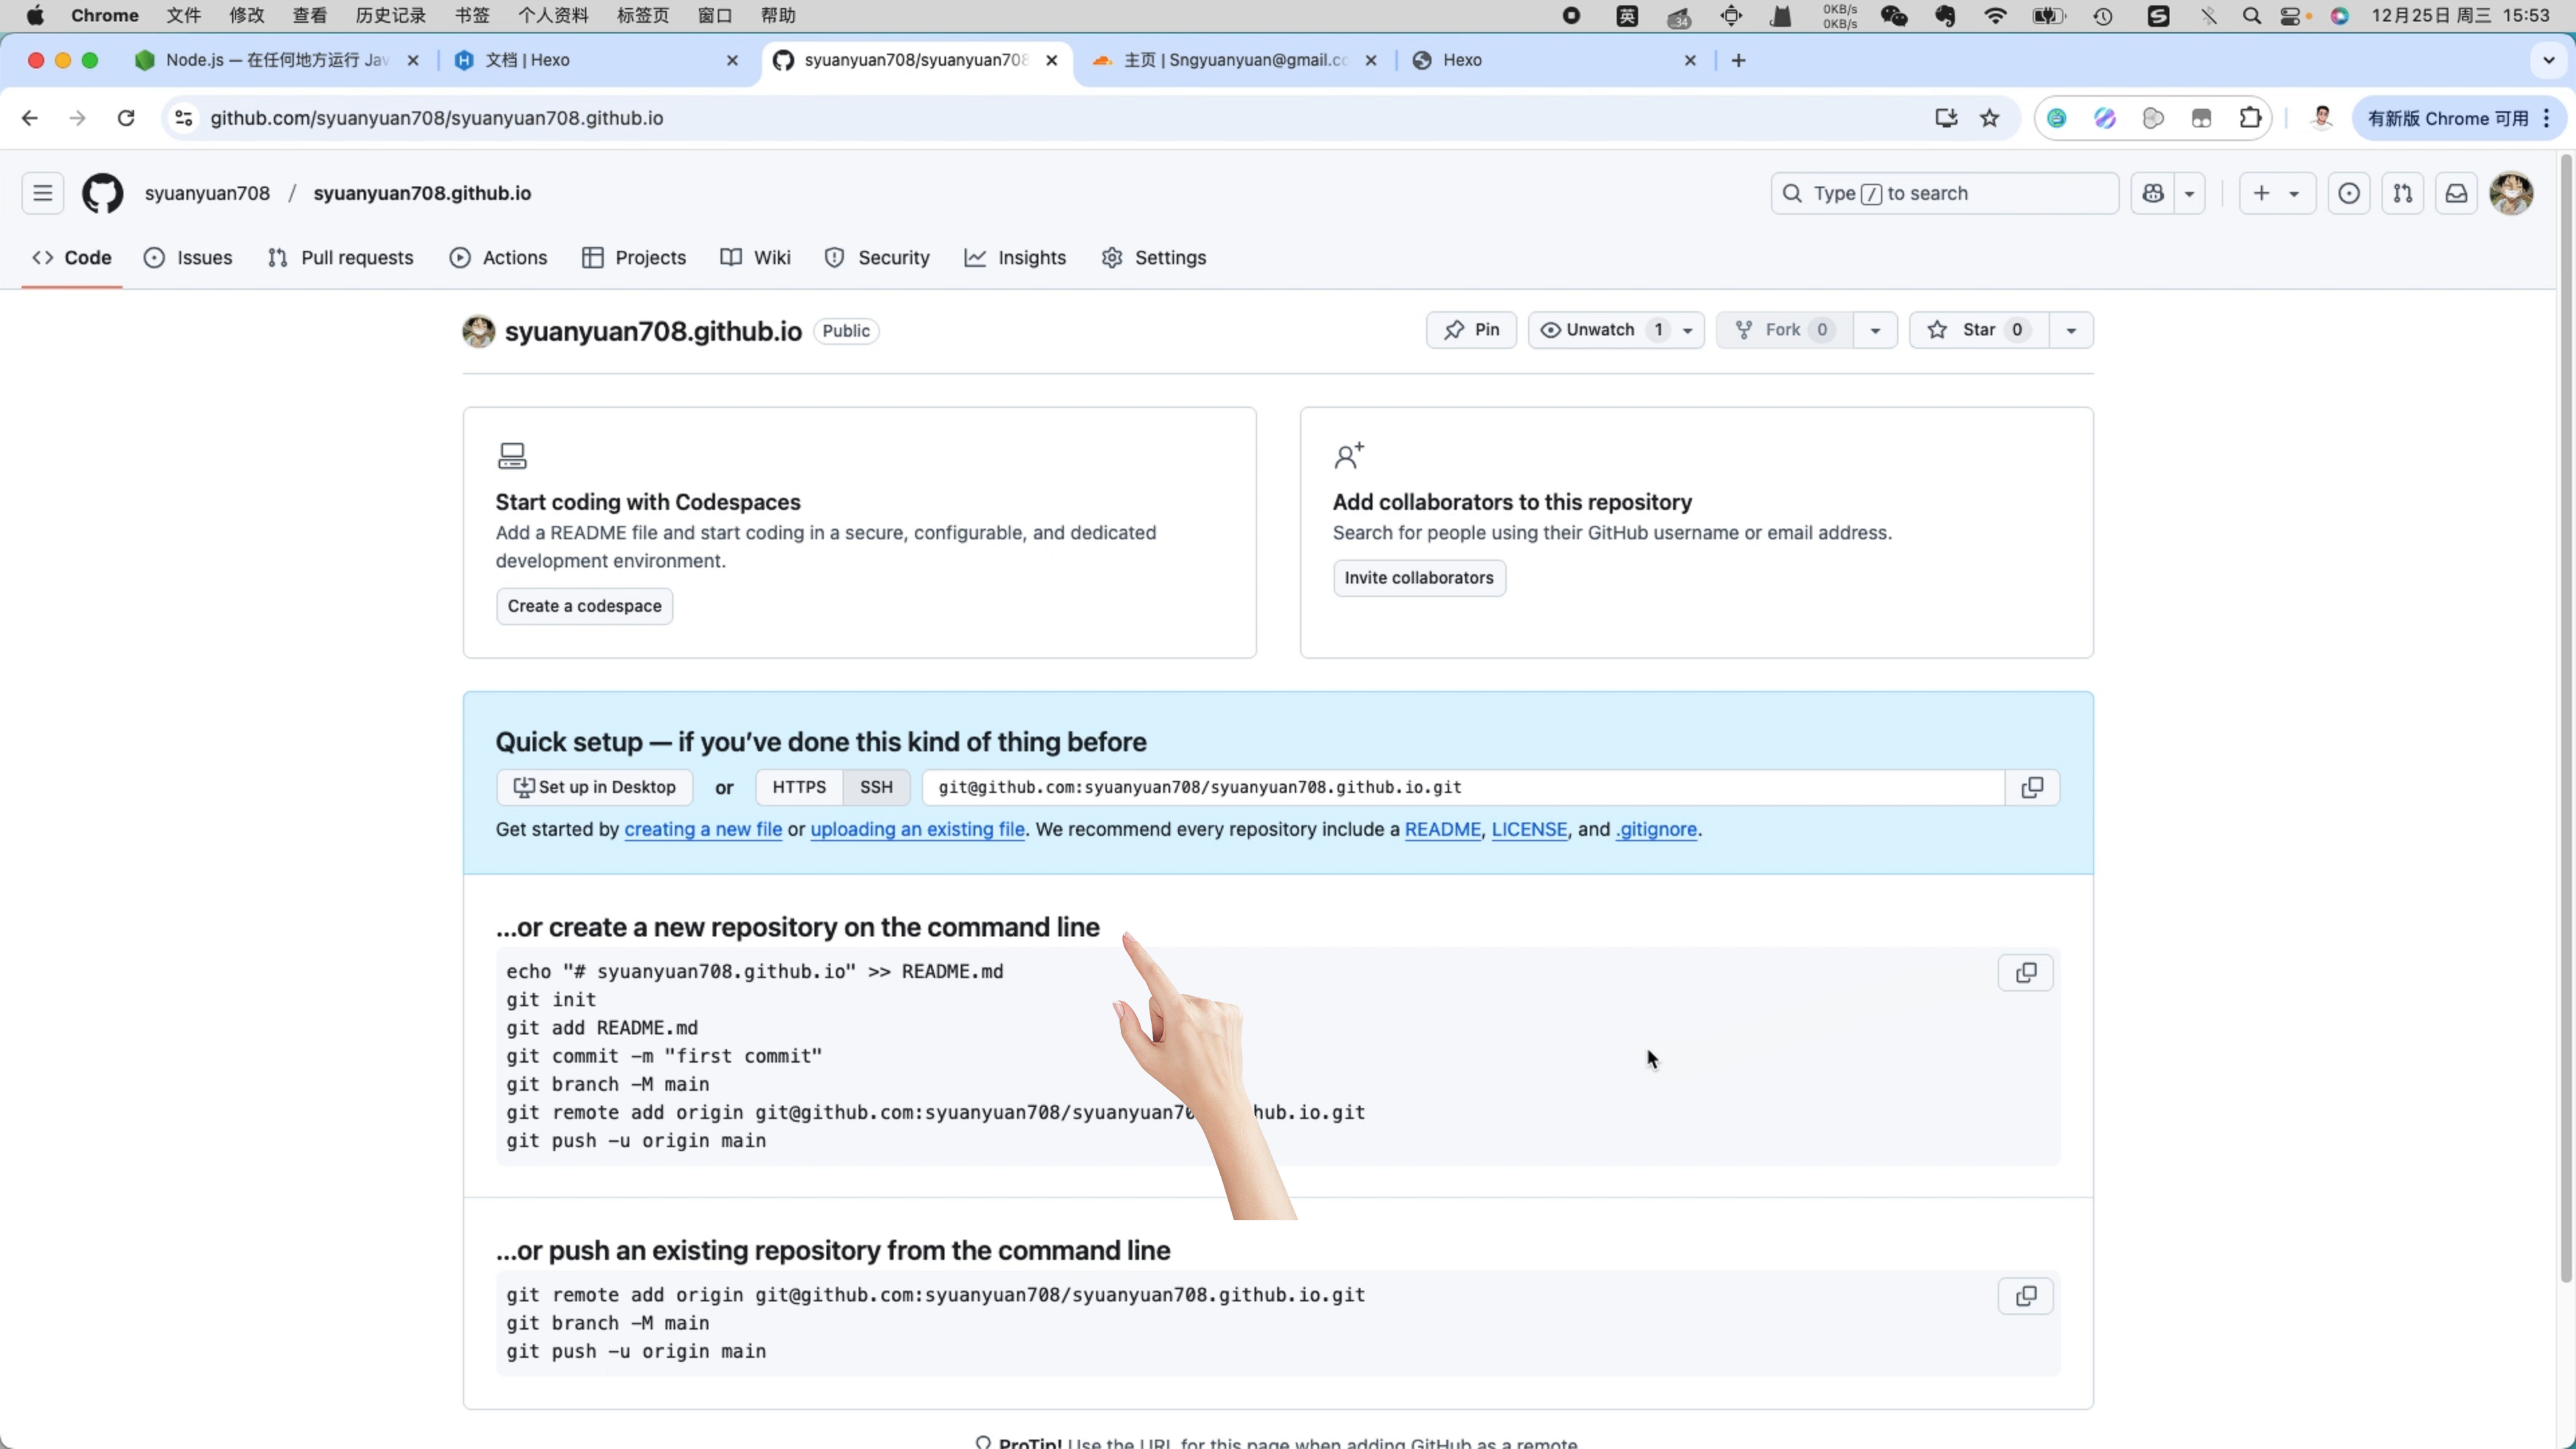Switch to the '文档 | Hexo' browser tab
The height and width of the screenshot is (1449, 2576).
click(x=596, y=60)
